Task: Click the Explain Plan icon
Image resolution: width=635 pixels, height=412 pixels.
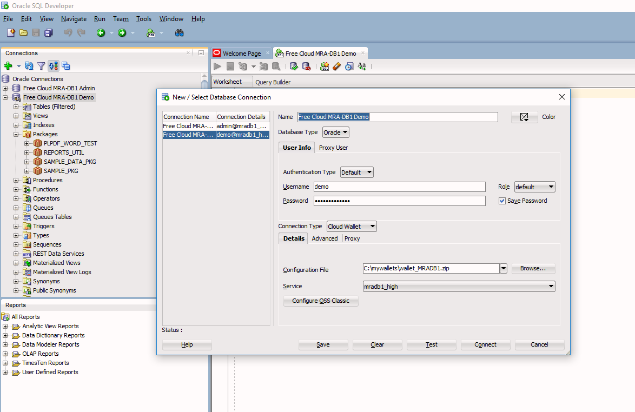Action: 242,66
